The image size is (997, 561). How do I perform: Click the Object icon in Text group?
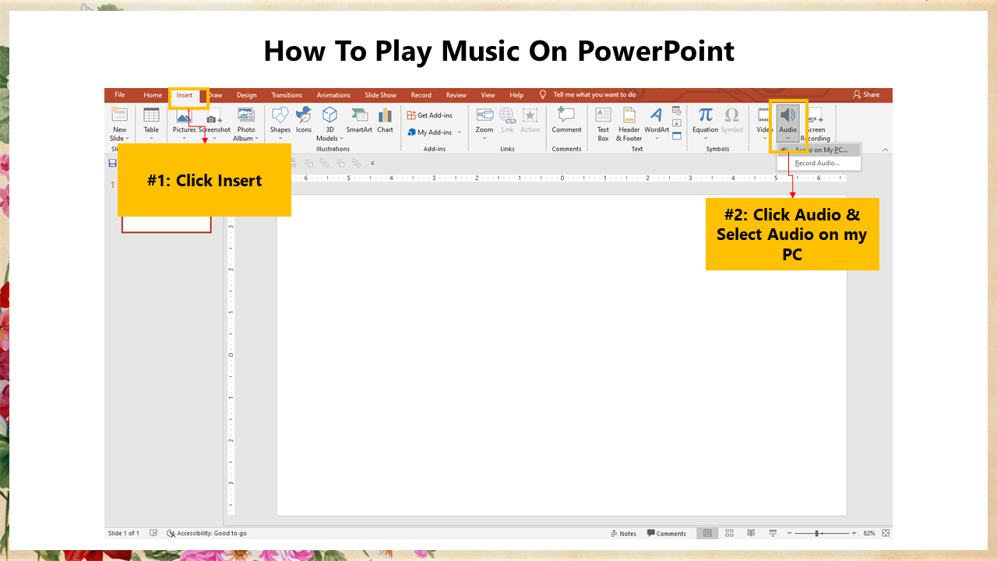coord(676,136)
